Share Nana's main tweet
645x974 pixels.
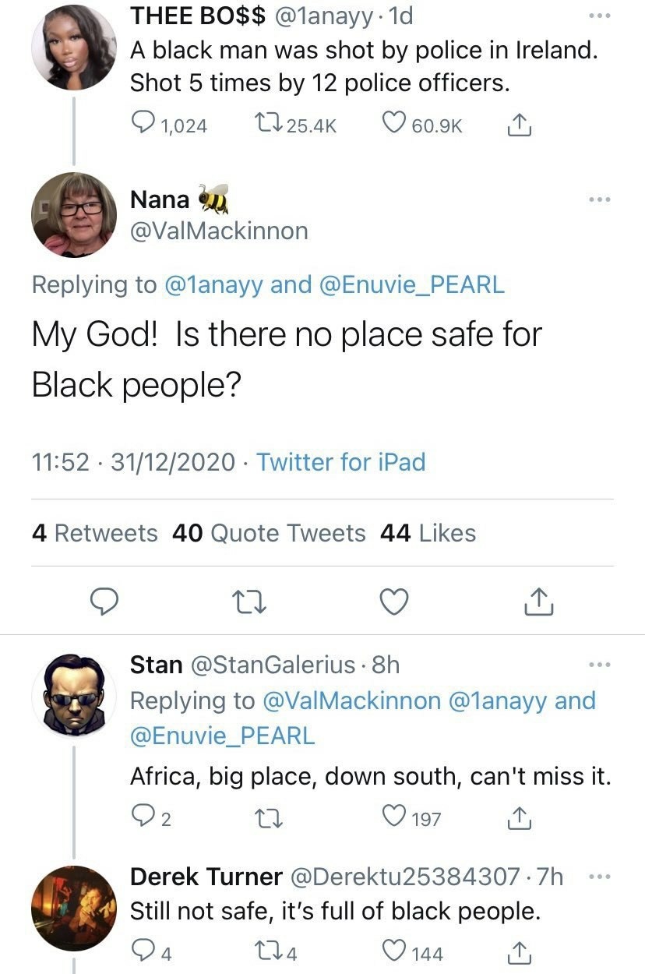[540, 602]
